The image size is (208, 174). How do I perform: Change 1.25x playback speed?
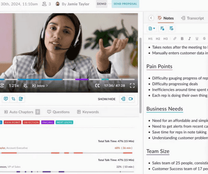[14, 85]
